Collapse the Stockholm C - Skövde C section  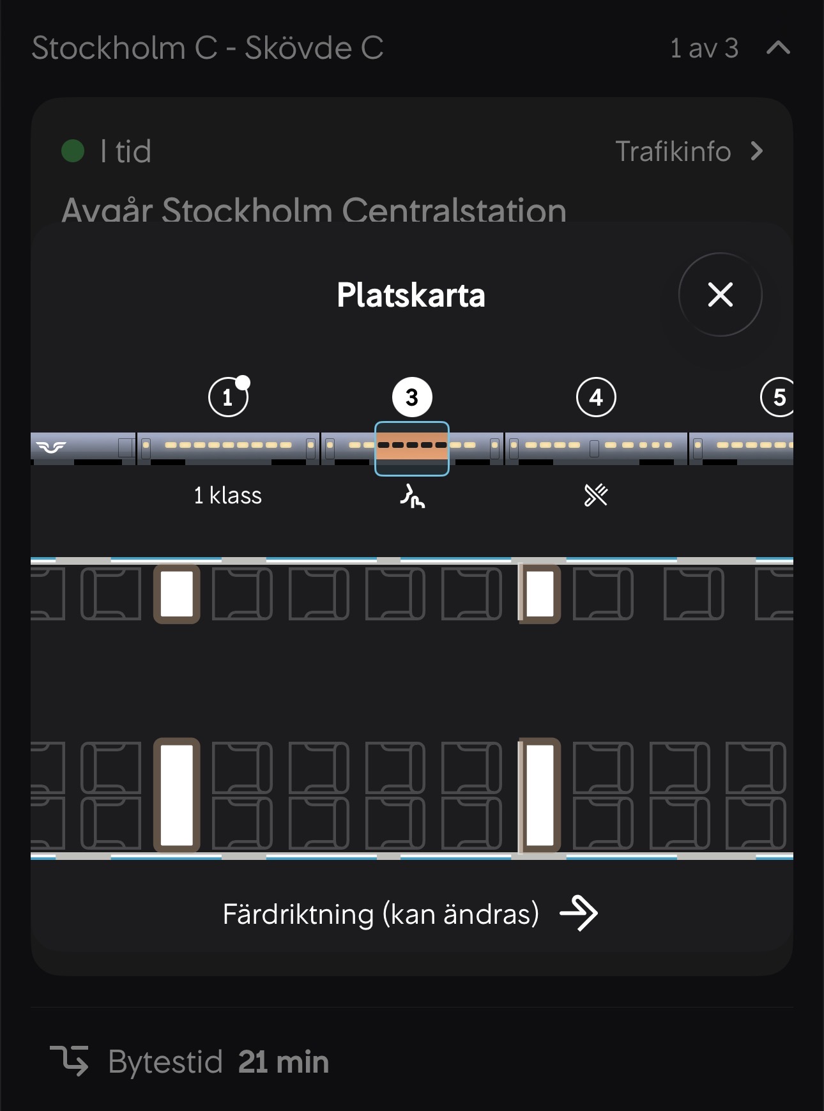(778, 48)
